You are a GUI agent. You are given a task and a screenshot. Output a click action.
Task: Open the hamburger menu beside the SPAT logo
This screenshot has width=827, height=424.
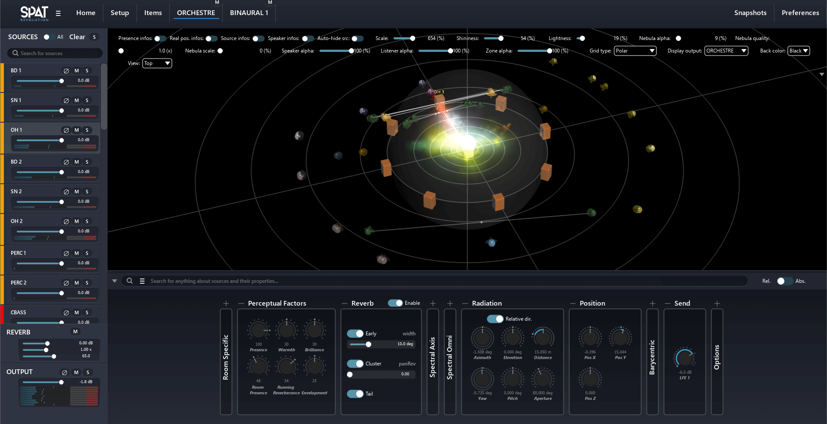tap(58, 13)
